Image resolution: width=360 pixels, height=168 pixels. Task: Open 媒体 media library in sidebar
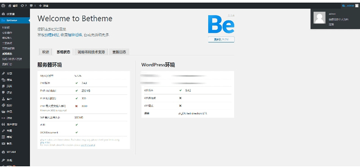[x=15, y=80]
